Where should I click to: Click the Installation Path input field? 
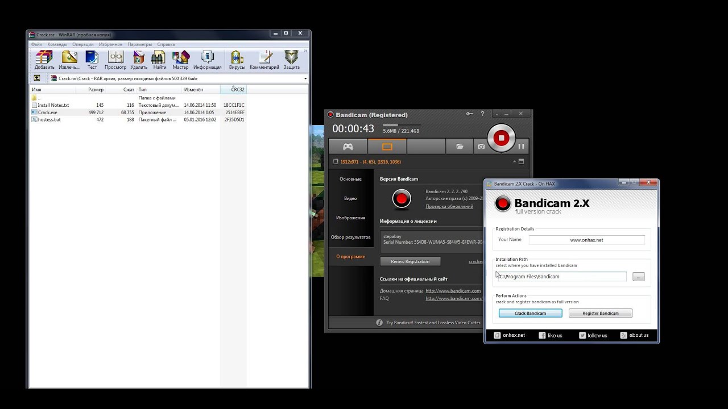561,277
